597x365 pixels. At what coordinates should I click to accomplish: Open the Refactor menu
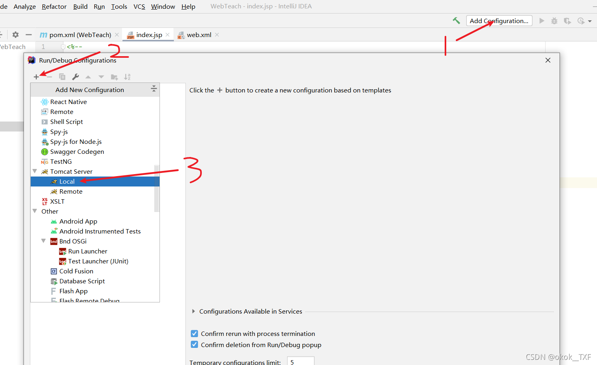54,7
